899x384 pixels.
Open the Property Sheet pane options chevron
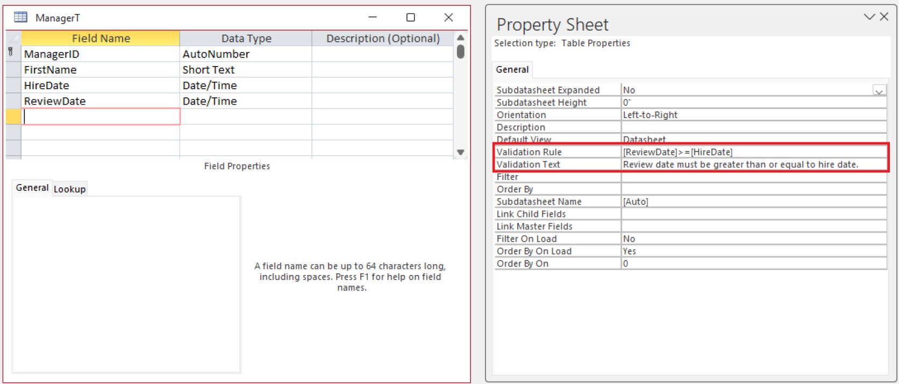click(x=869, y=17)
